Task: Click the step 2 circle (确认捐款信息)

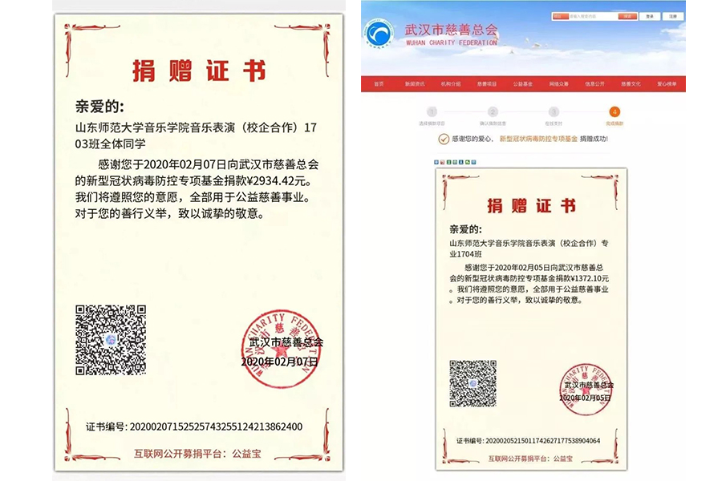Action: click(x=493, y=112)
